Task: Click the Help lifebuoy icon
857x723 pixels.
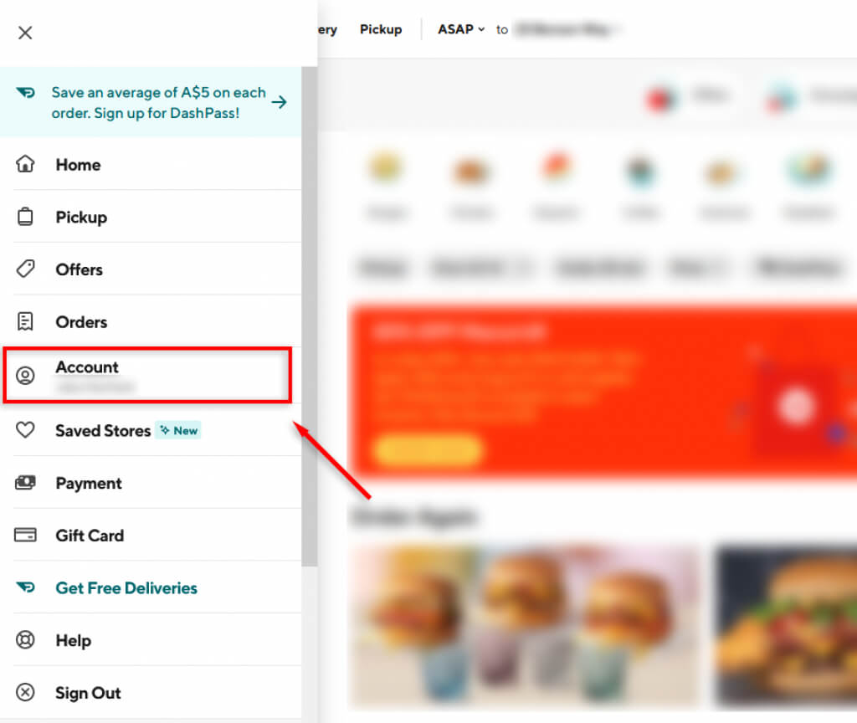Action: 25,640
